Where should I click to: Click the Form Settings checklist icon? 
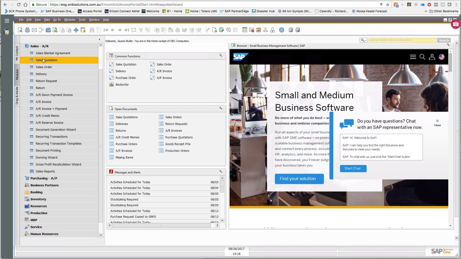[245, 30]
